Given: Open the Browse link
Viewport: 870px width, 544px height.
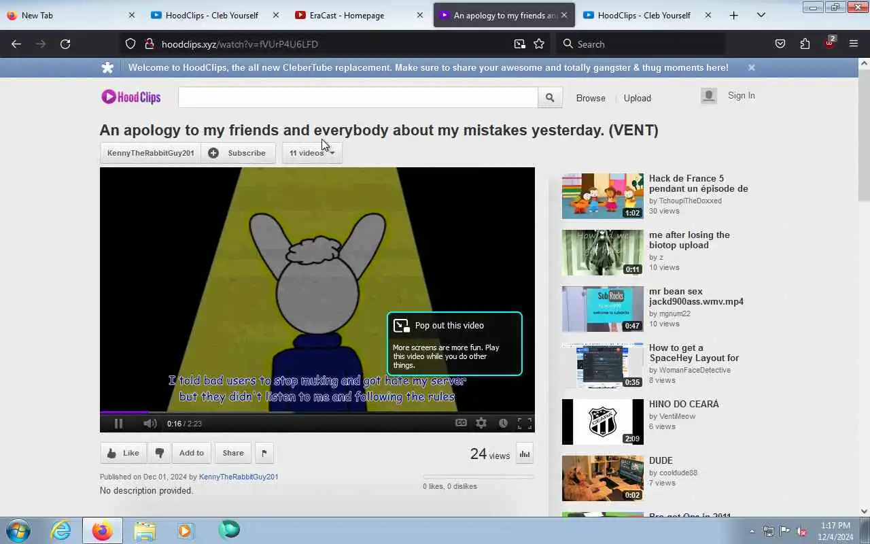Looking at the screenshot, I should (x=591, y=98).
